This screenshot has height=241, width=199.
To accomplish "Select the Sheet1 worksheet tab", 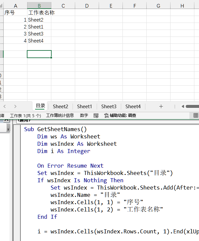I will (x=84, y=107).
